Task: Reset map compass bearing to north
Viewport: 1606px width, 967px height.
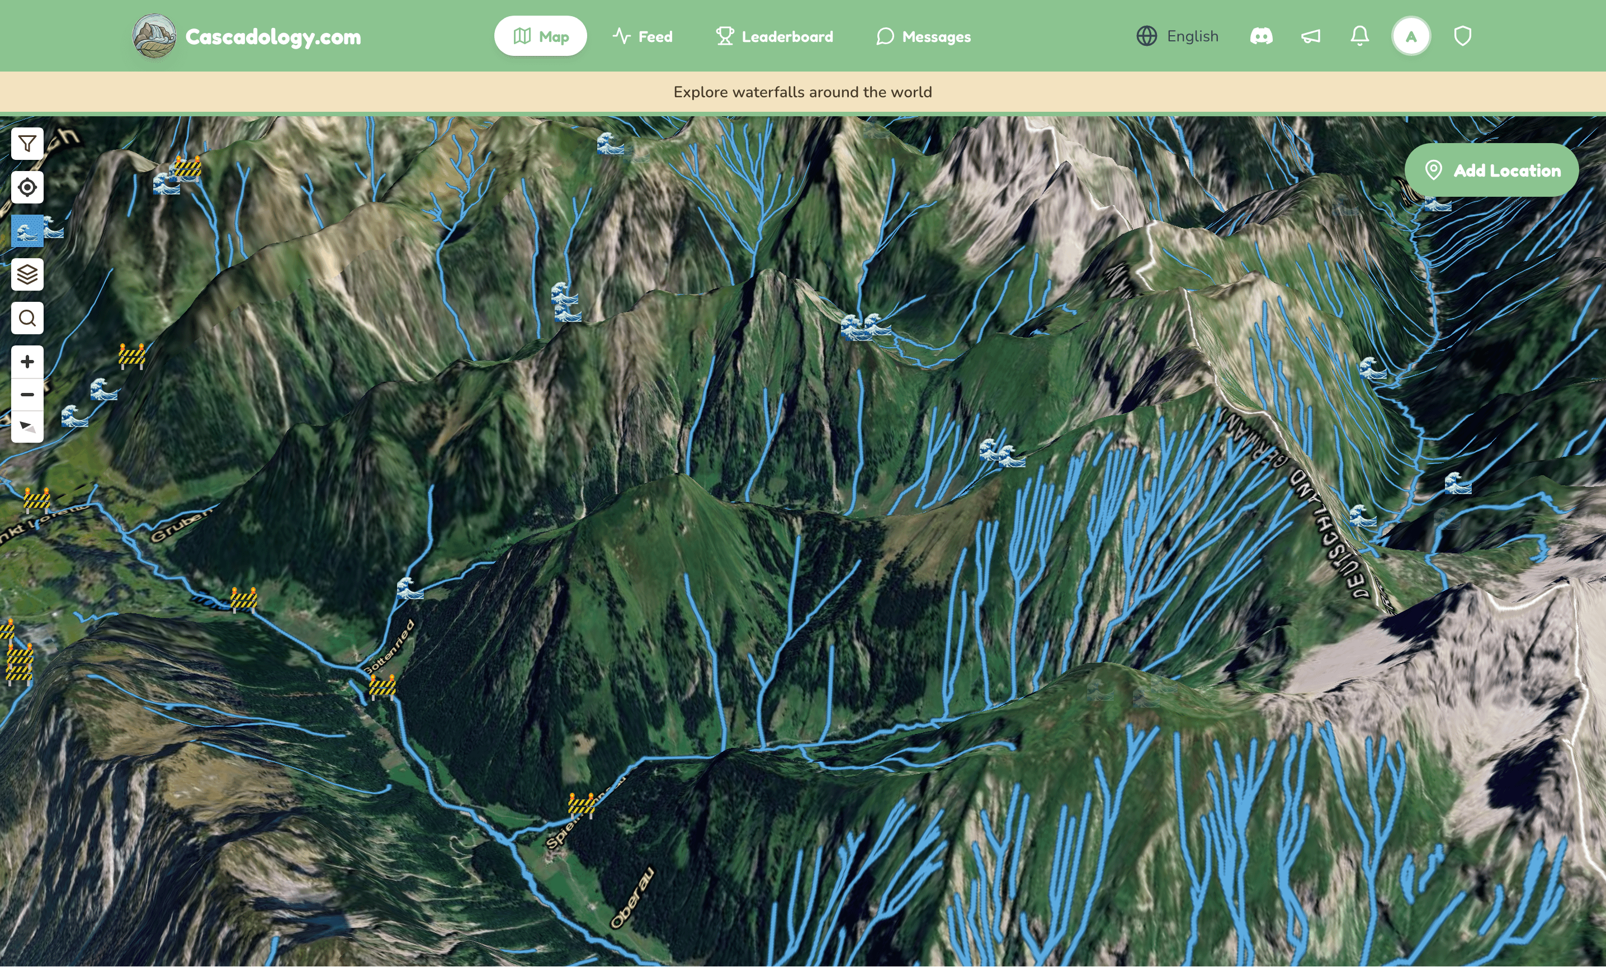Action: 27,427
